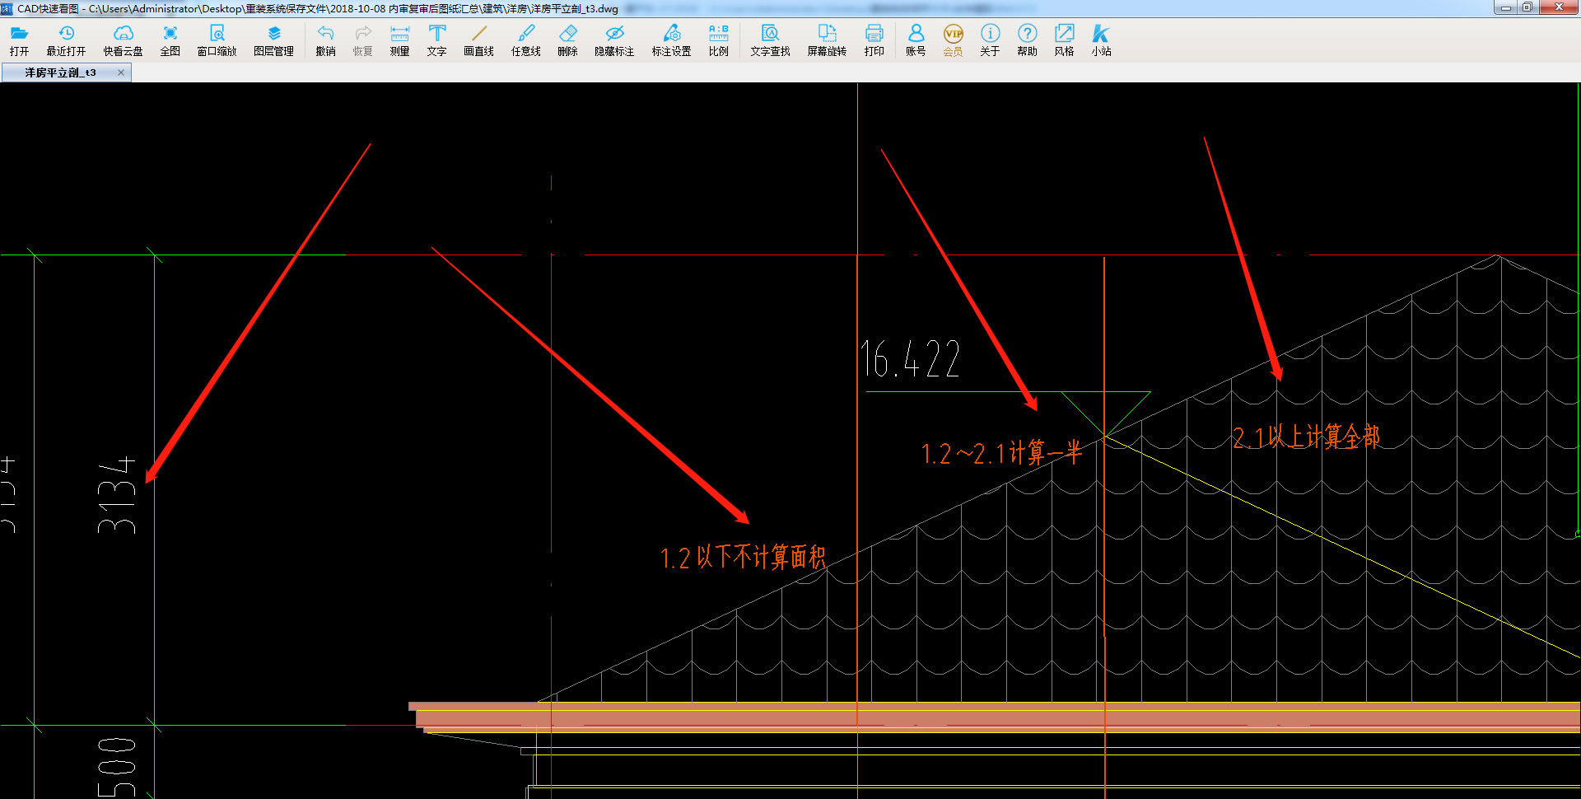
Task: Undo last action with 撤销
Action: [x=325, y=40]
